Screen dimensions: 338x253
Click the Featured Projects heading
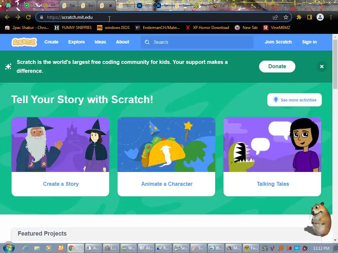click(42, 234)
